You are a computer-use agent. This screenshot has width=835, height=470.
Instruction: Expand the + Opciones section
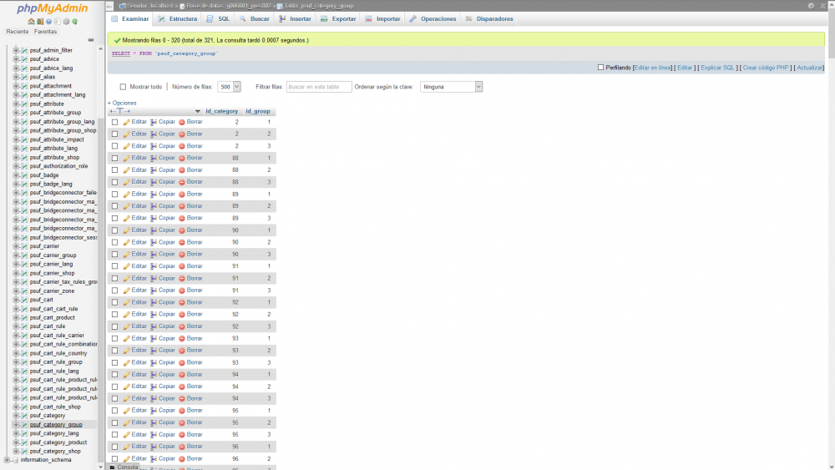point(122,103)
